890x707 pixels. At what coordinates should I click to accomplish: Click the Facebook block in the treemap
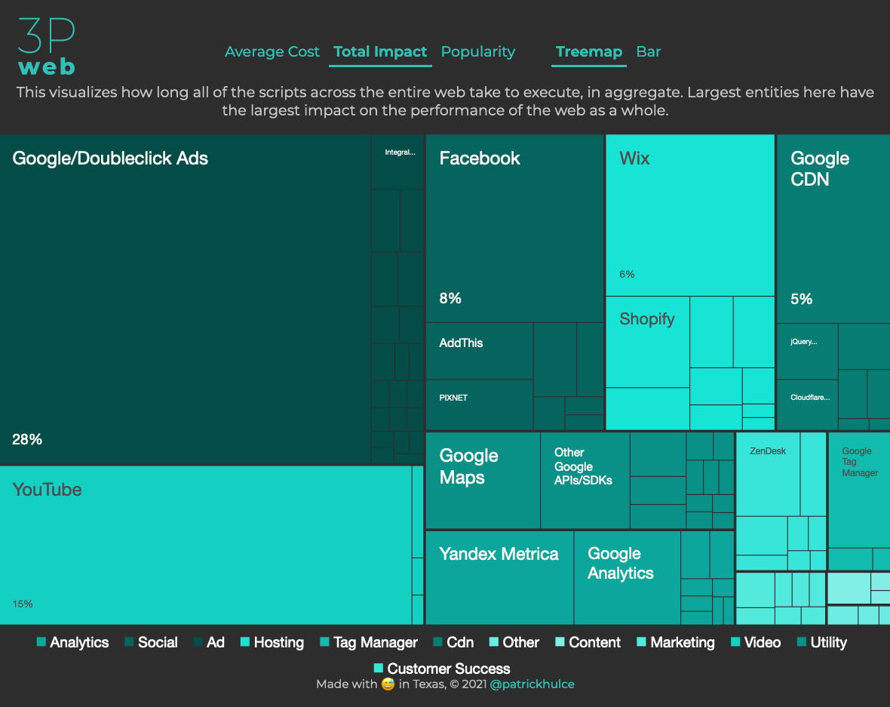pyautogui.click(x=513, y=226)
